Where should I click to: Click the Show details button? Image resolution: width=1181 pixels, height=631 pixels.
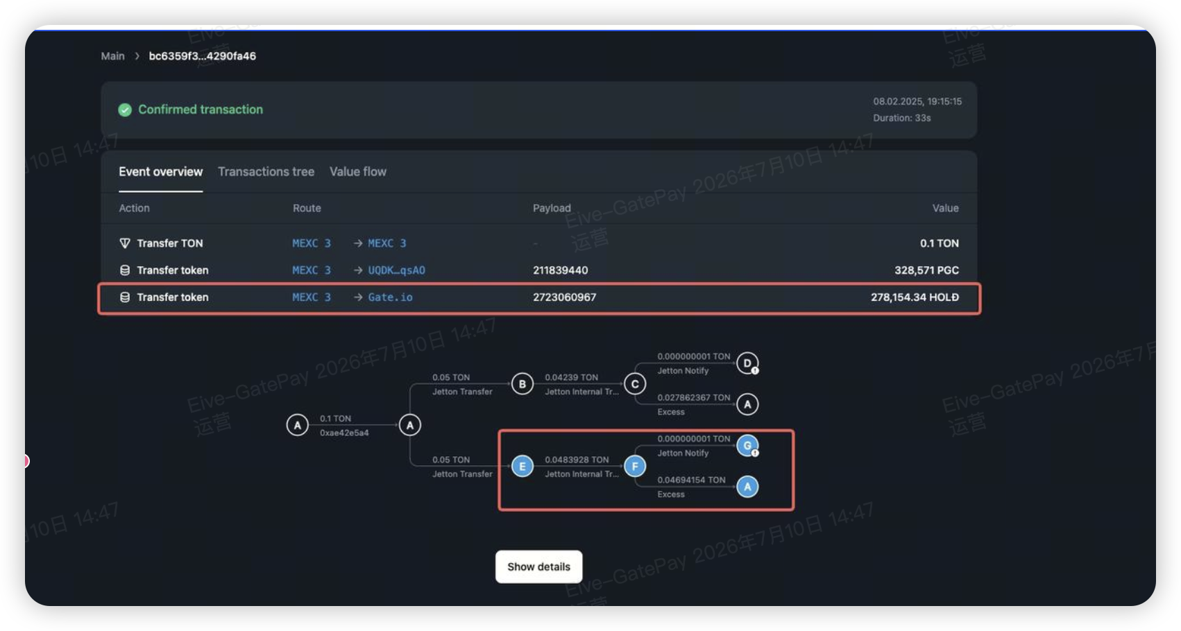point(538,567)
